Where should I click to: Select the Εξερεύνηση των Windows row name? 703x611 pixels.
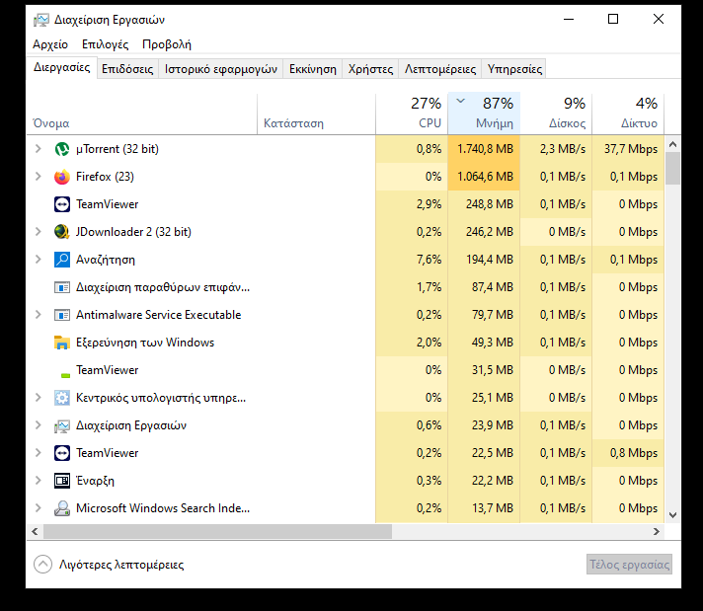point(145,343)
